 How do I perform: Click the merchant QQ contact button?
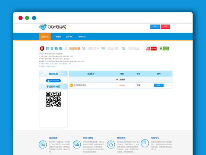tap(53, 81)
